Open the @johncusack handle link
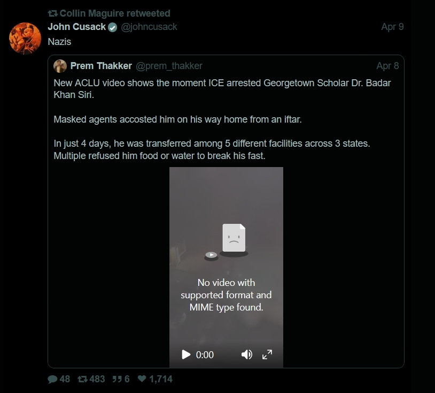435x393 pixels. point(149,27)
